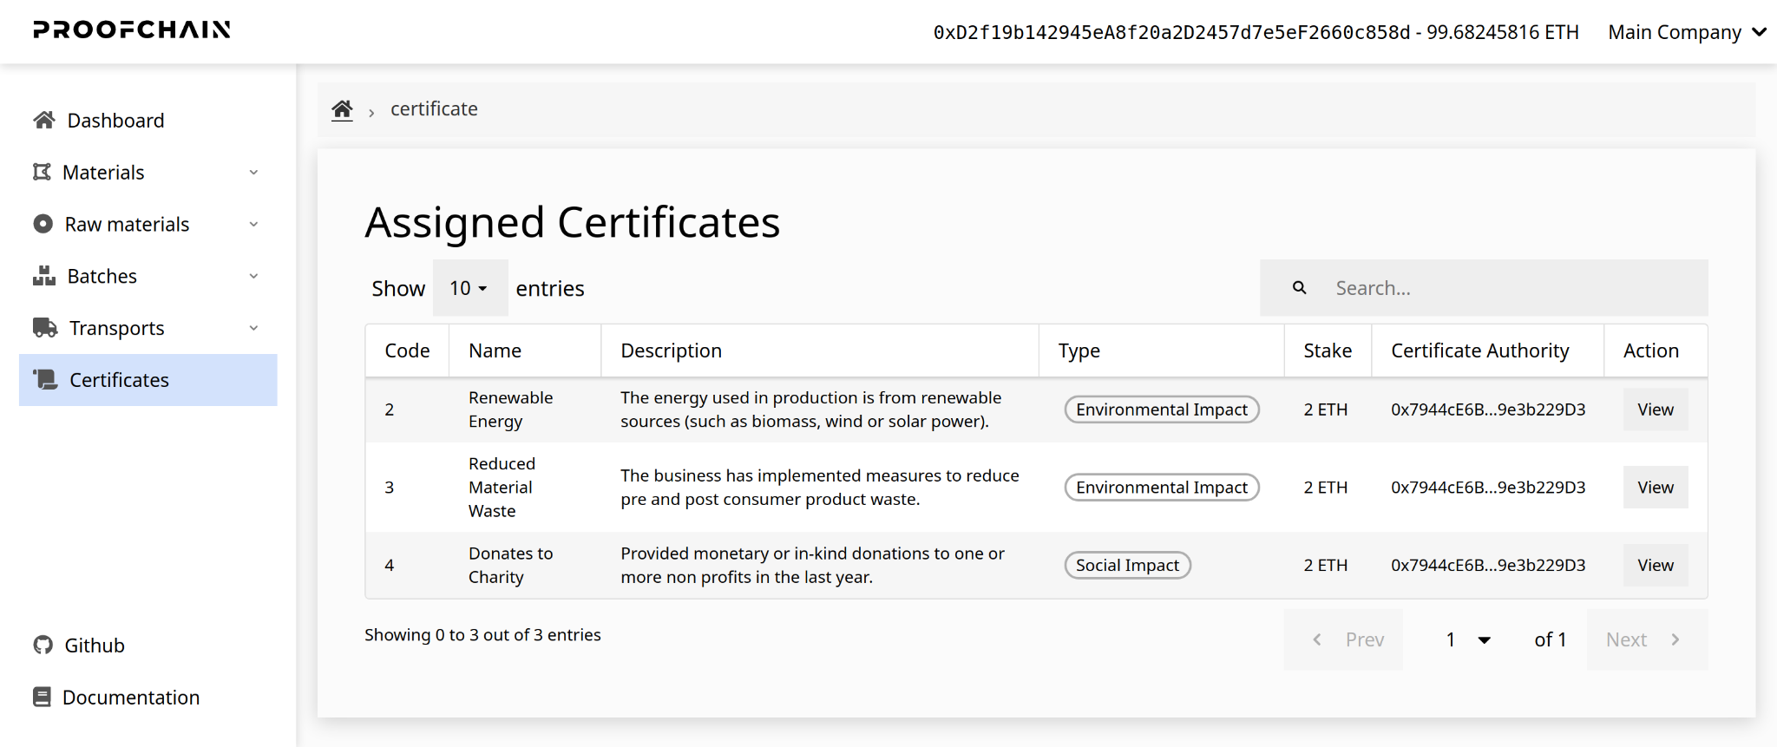Screen dimensions: 1777x747
Task: Open Raw materials menu item
Action: point(148,224)
